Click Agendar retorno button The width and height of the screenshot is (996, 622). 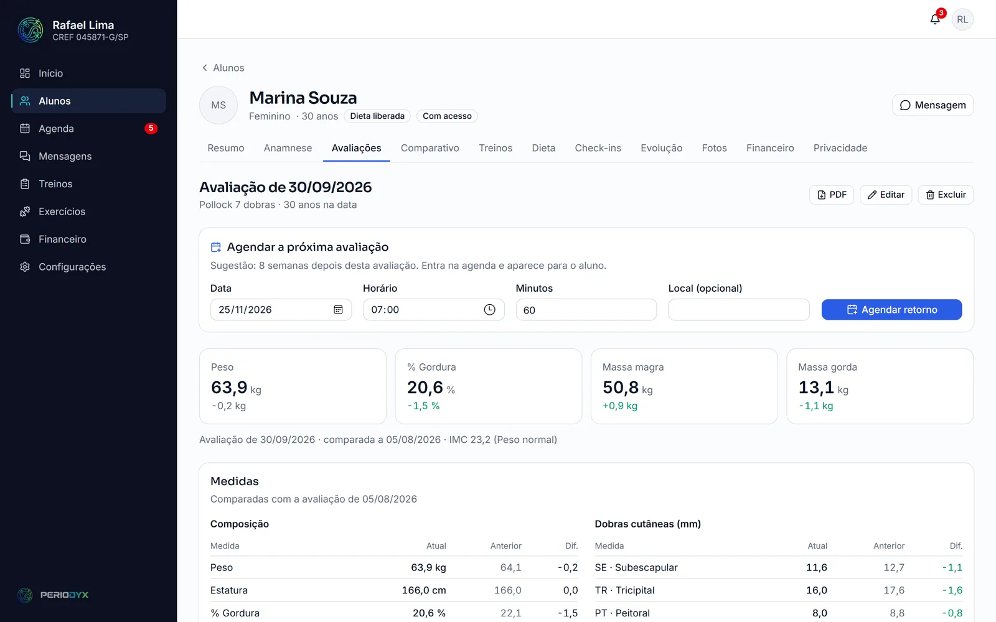point(891,310)
